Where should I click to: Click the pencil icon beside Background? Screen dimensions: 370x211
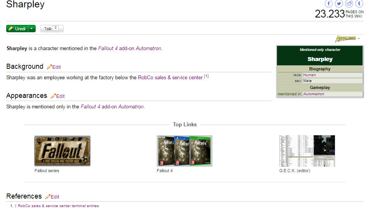pyautogui.click(x=49, y=67)
